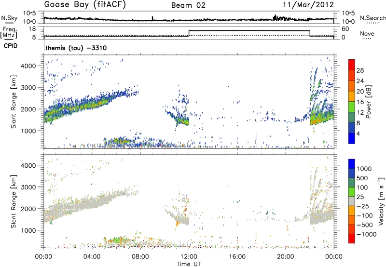Click the blue bottom of power colorbar
This screenshot has height=267, width=386.
[x=352, y=138]
